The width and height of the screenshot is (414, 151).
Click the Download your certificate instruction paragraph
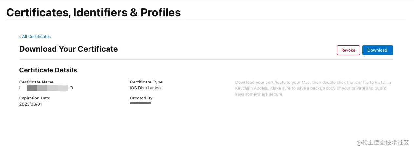click(313, 88)
